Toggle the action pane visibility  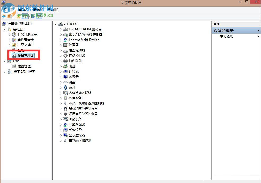(39, 16)
